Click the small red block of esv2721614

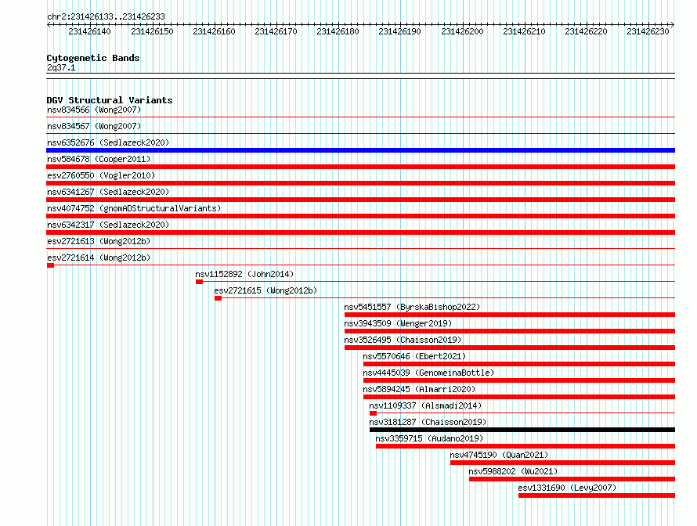50,265
